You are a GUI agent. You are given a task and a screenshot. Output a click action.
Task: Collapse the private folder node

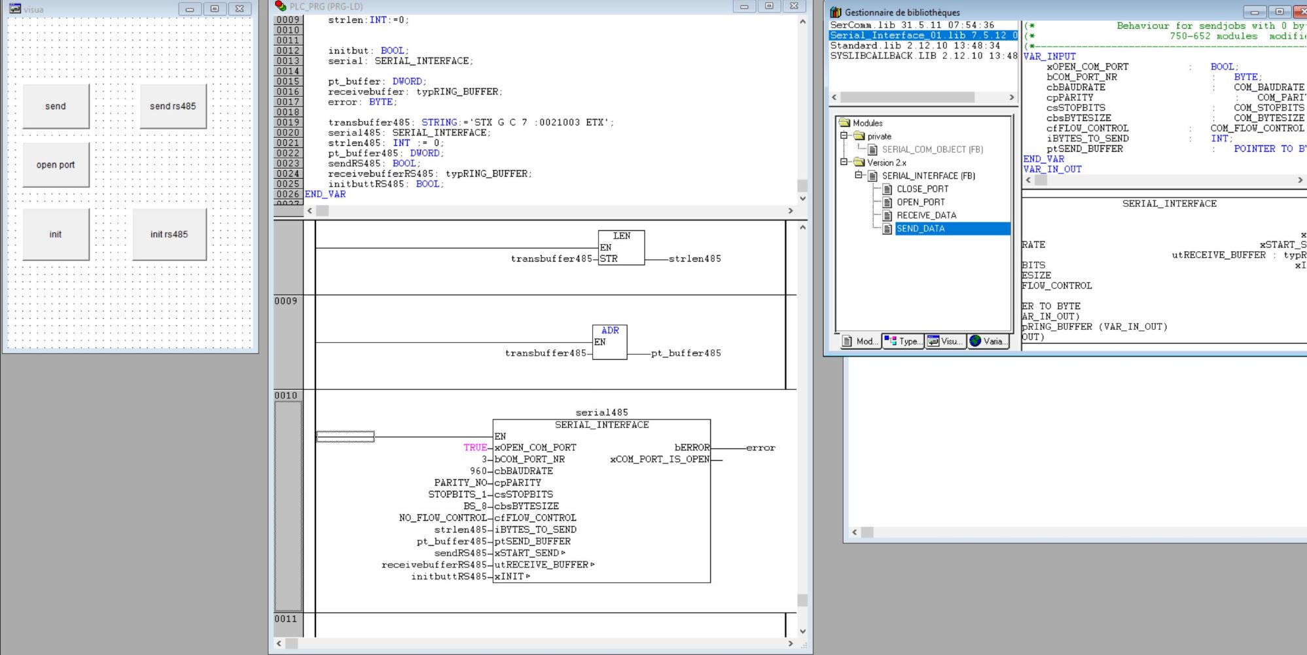tap(844, 136)
